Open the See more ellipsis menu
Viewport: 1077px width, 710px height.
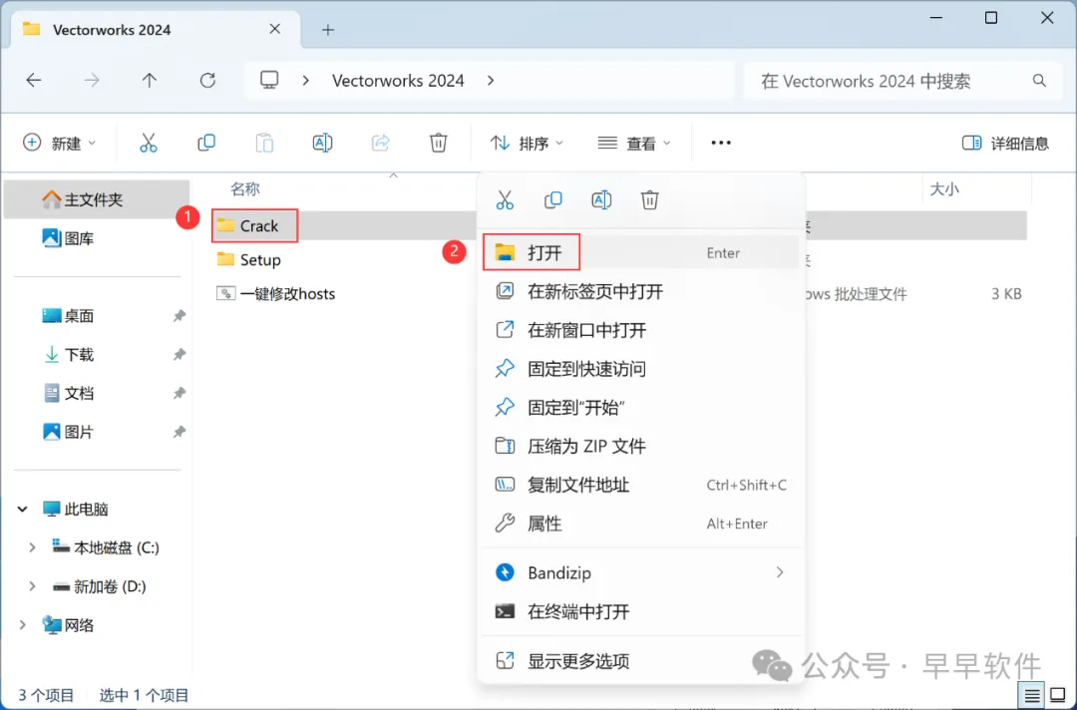point(721,143)
